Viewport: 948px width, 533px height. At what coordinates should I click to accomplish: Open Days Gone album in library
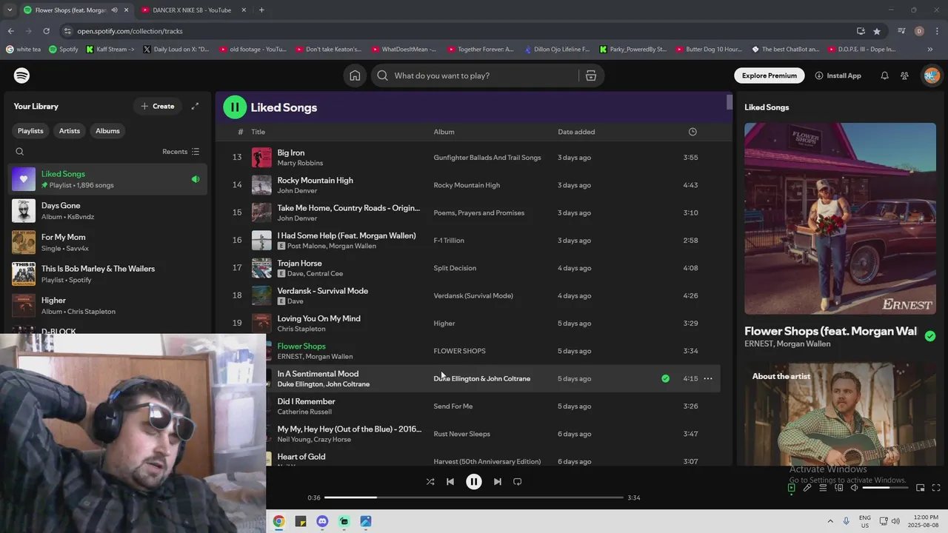109,211
